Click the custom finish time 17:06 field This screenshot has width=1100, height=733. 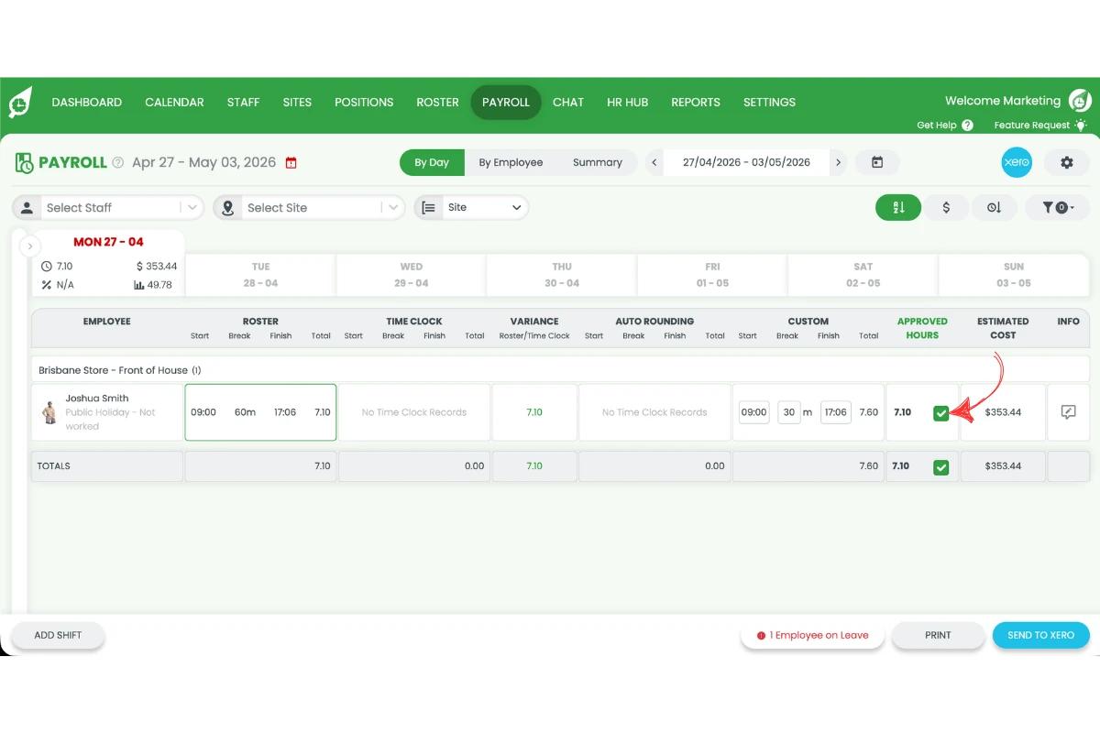point(836,412)
